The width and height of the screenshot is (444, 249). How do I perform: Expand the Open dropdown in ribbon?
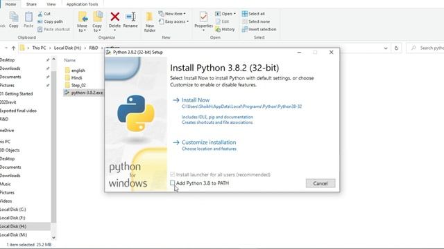click(225, 14)
